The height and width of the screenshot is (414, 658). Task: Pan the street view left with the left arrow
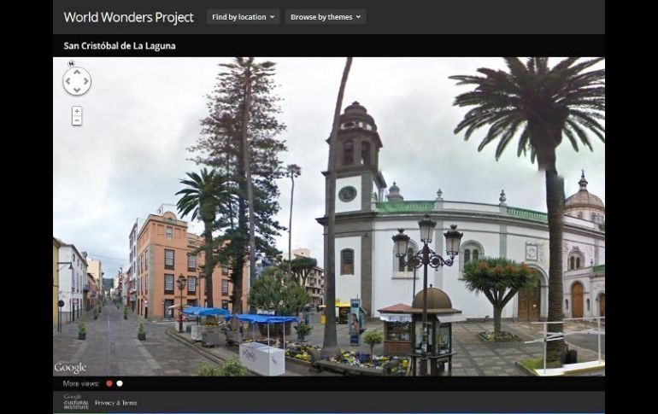(68, 82)
